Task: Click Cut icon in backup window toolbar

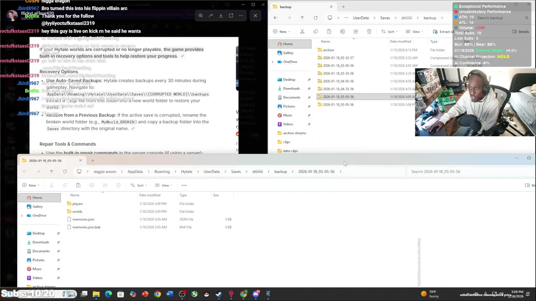Action: click(302, 32)
